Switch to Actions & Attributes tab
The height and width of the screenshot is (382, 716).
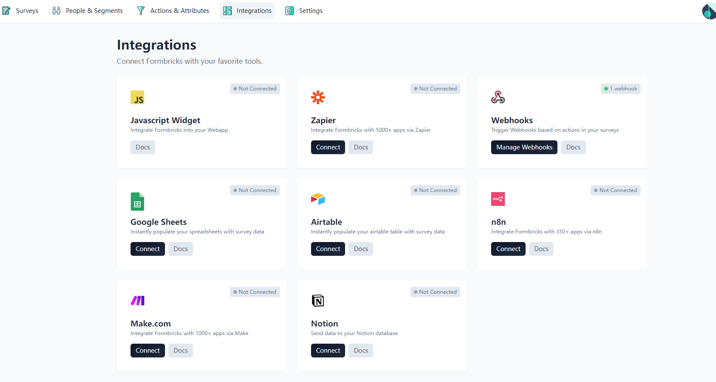coord(173,11)
